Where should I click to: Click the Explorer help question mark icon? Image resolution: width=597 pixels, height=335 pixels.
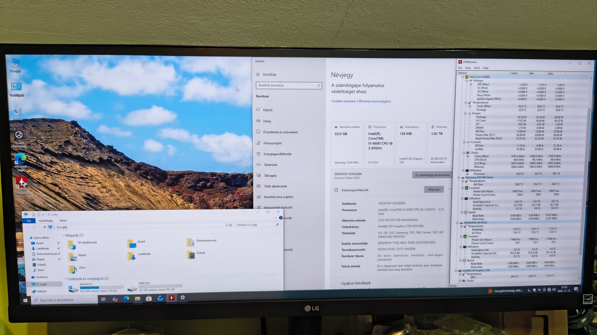click(281, 218)
